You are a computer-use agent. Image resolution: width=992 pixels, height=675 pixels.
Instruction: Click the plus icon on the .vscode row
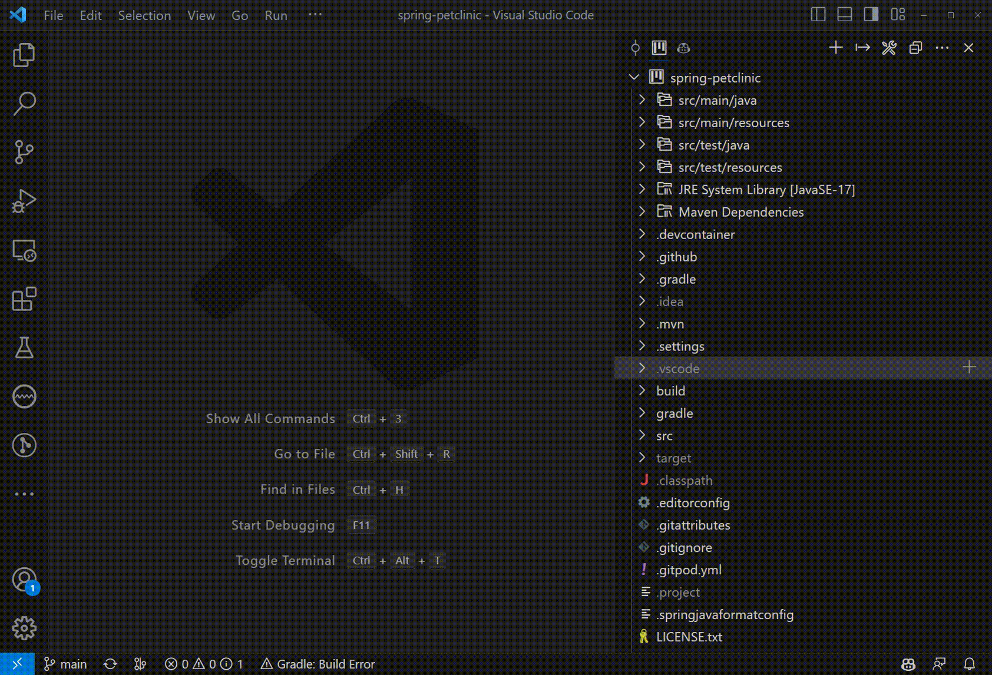pos(969,368)
